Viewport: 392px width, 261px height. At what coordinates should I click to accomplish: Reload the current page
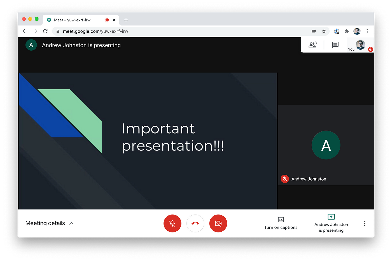[x=45, y=31]
